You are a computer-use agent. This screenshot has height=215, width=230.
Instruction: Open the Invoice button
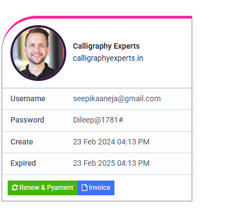pyautogui.click(x=96, y=188)
